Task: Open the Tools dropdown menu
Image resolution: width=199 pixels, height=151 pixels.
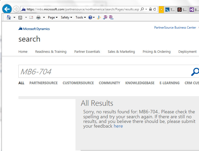Action: coord(80,17)
